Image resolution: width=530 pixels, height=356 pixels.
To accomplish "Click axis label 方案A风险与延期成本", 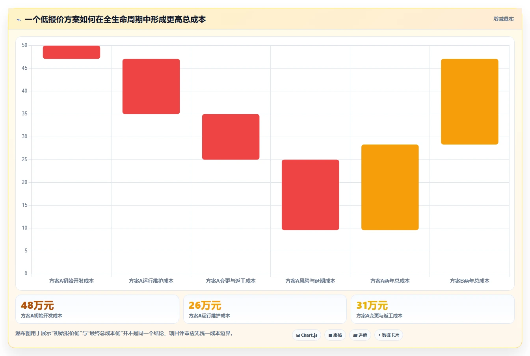I will pos(310,281).
